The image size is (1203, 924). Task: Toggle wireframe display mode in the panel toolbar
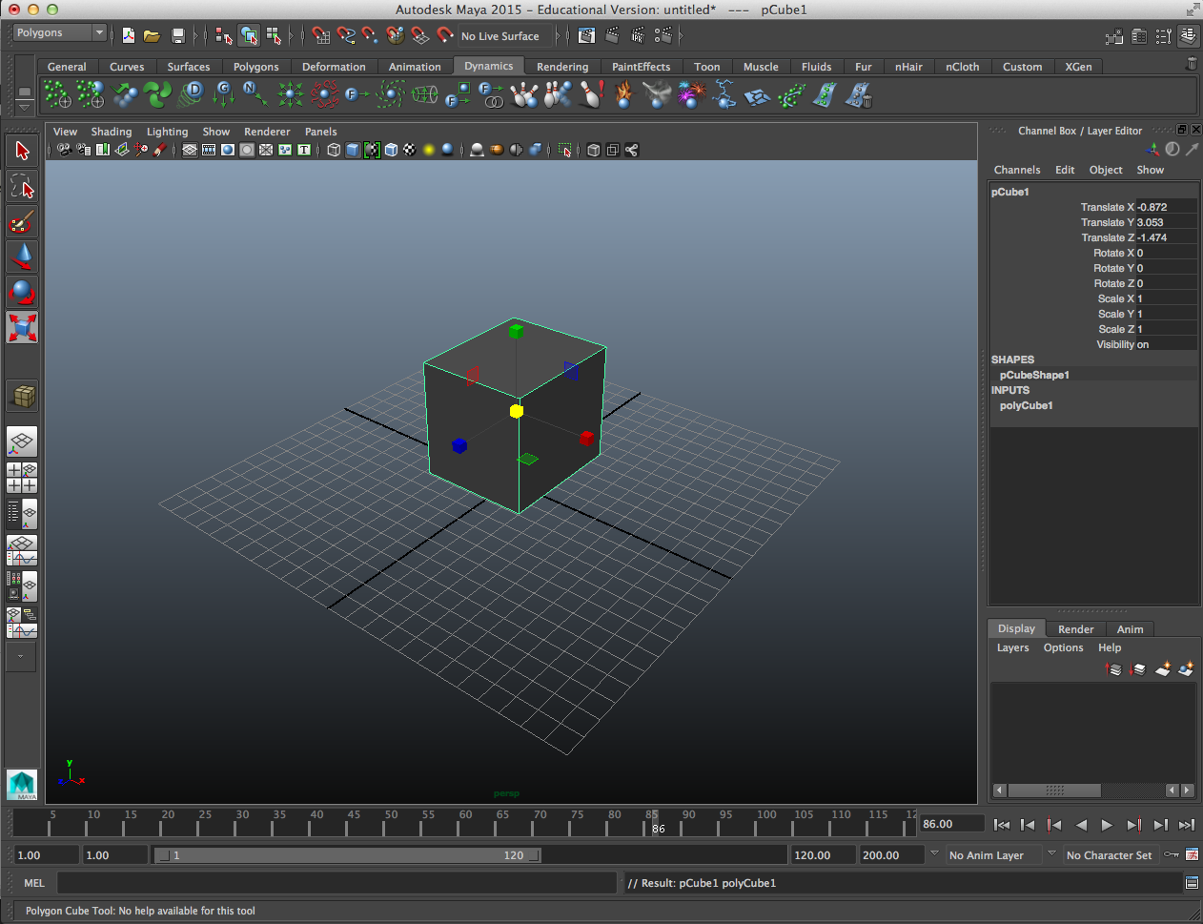tap(335, 150)
